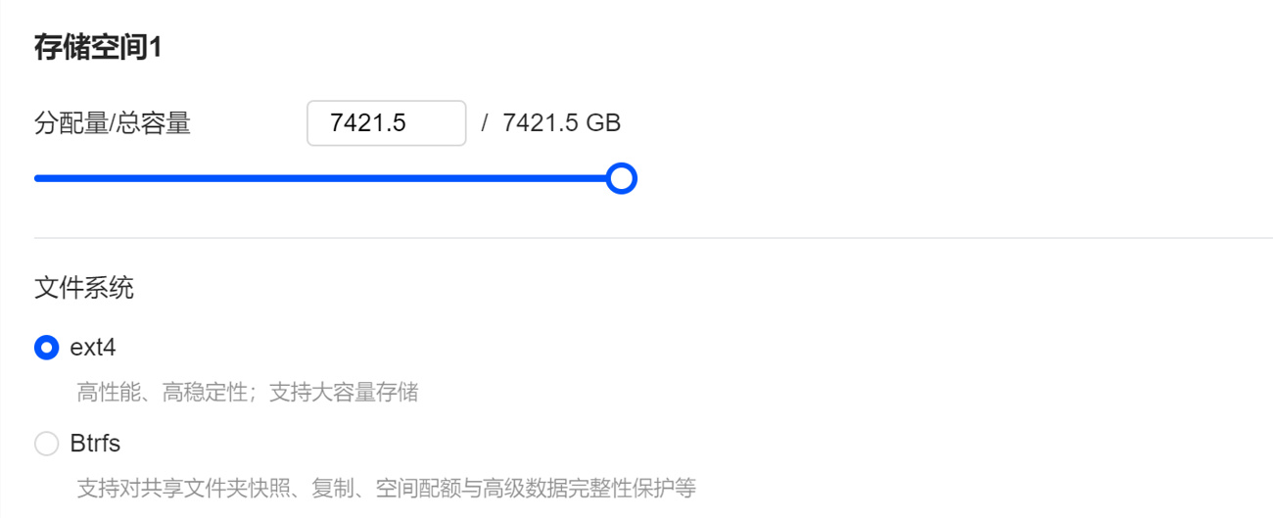Click Btrfs description about 共享文件夹快照

387,488
